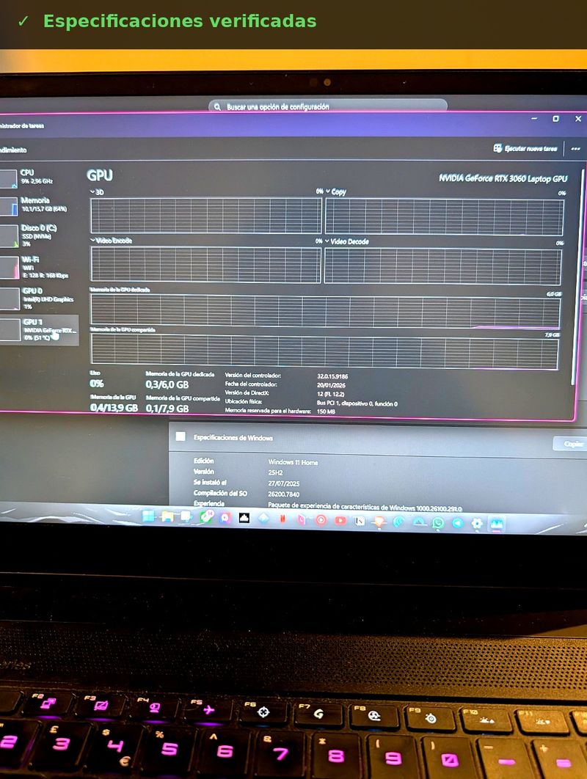Click the Copiar button in Settings
This screenshot has width=587, height=779.
tap(571, 444)
